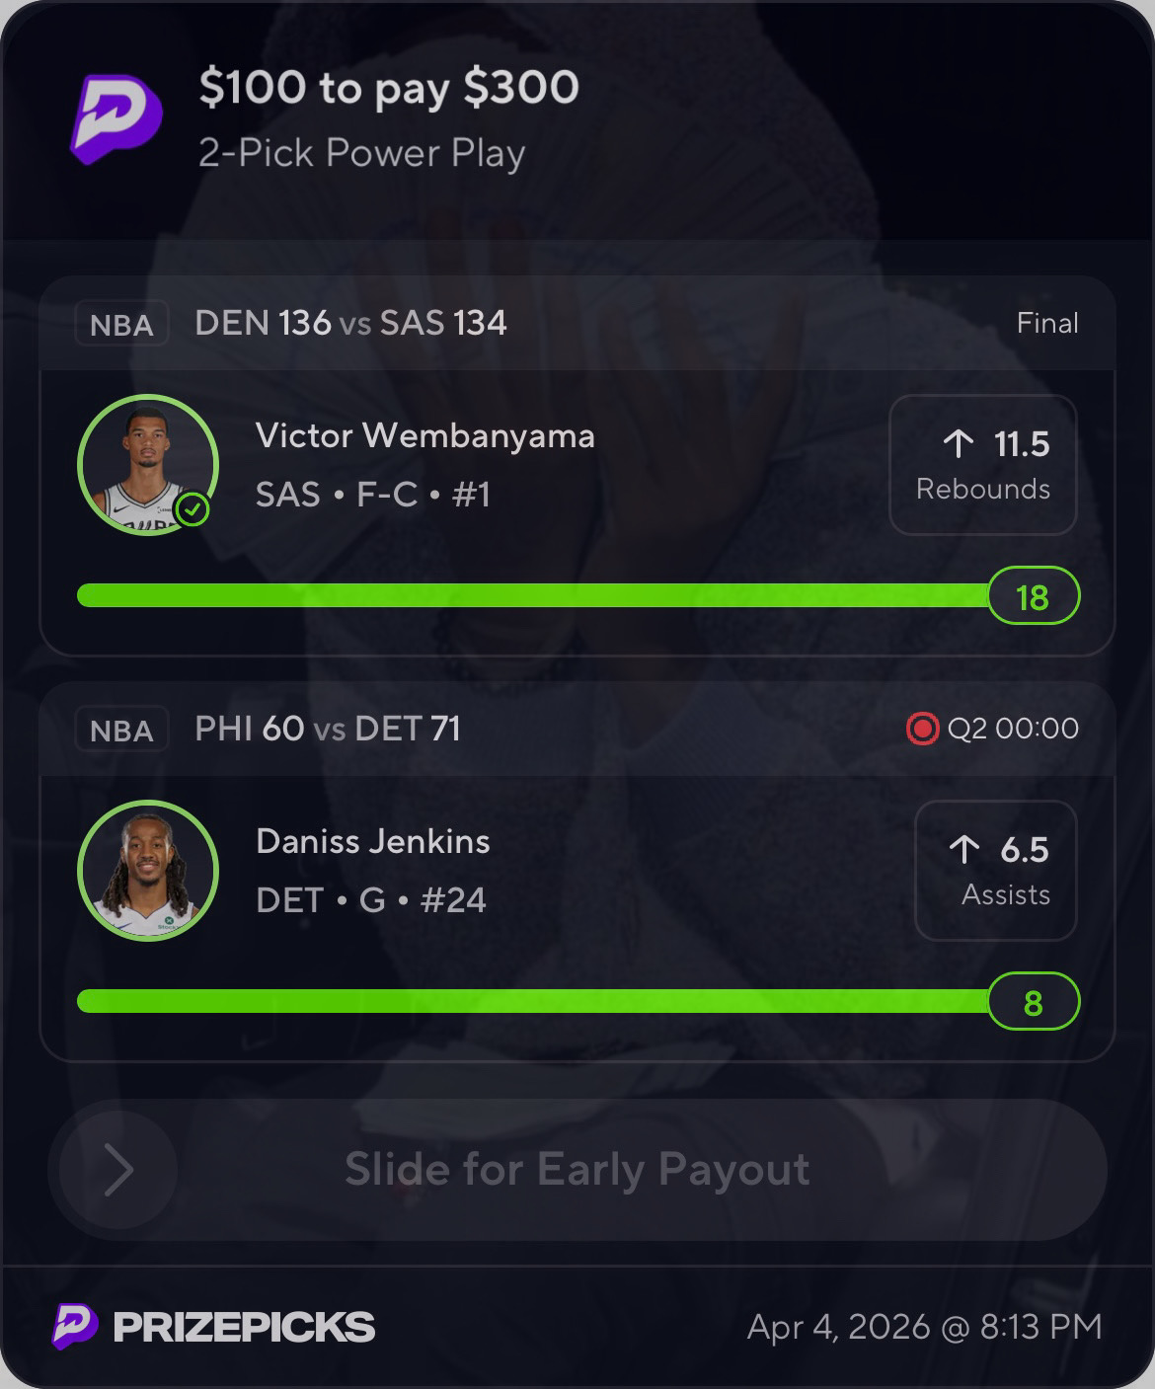Click the Slide for Early Payout text

point(577,1170)
